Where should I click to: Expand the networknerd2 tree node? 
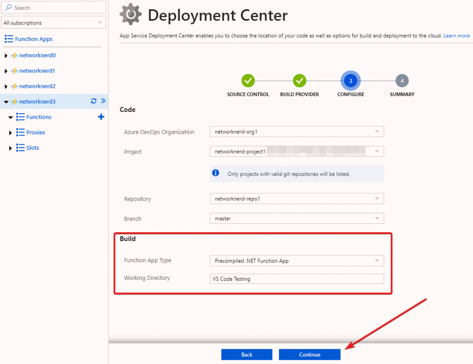click(x=6, y=86)
